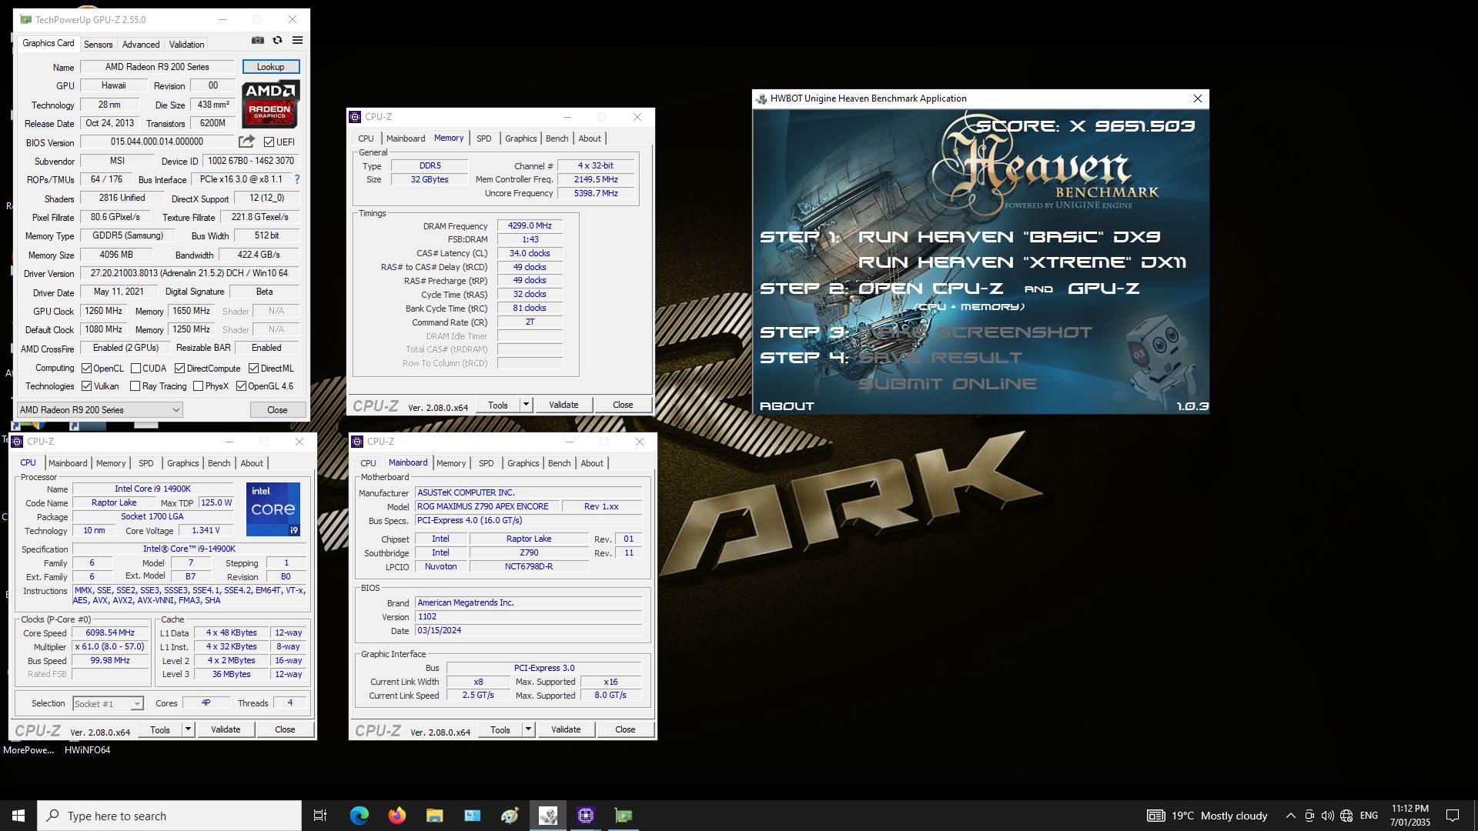Click ROG MAXIMUS Z790 APEX ENCORE model
The image size is (1478, 831).
[487, 506]
